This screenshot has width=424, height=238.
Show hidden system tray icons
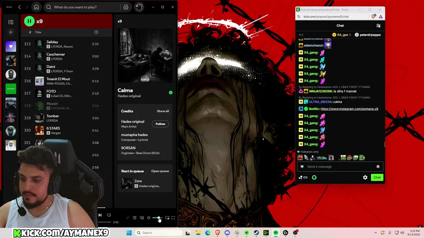pyautogui.click(x=375, y=233)
